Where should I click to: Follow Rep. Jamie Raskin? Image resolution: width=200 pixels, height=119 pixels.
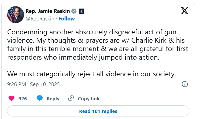[66, 19]
